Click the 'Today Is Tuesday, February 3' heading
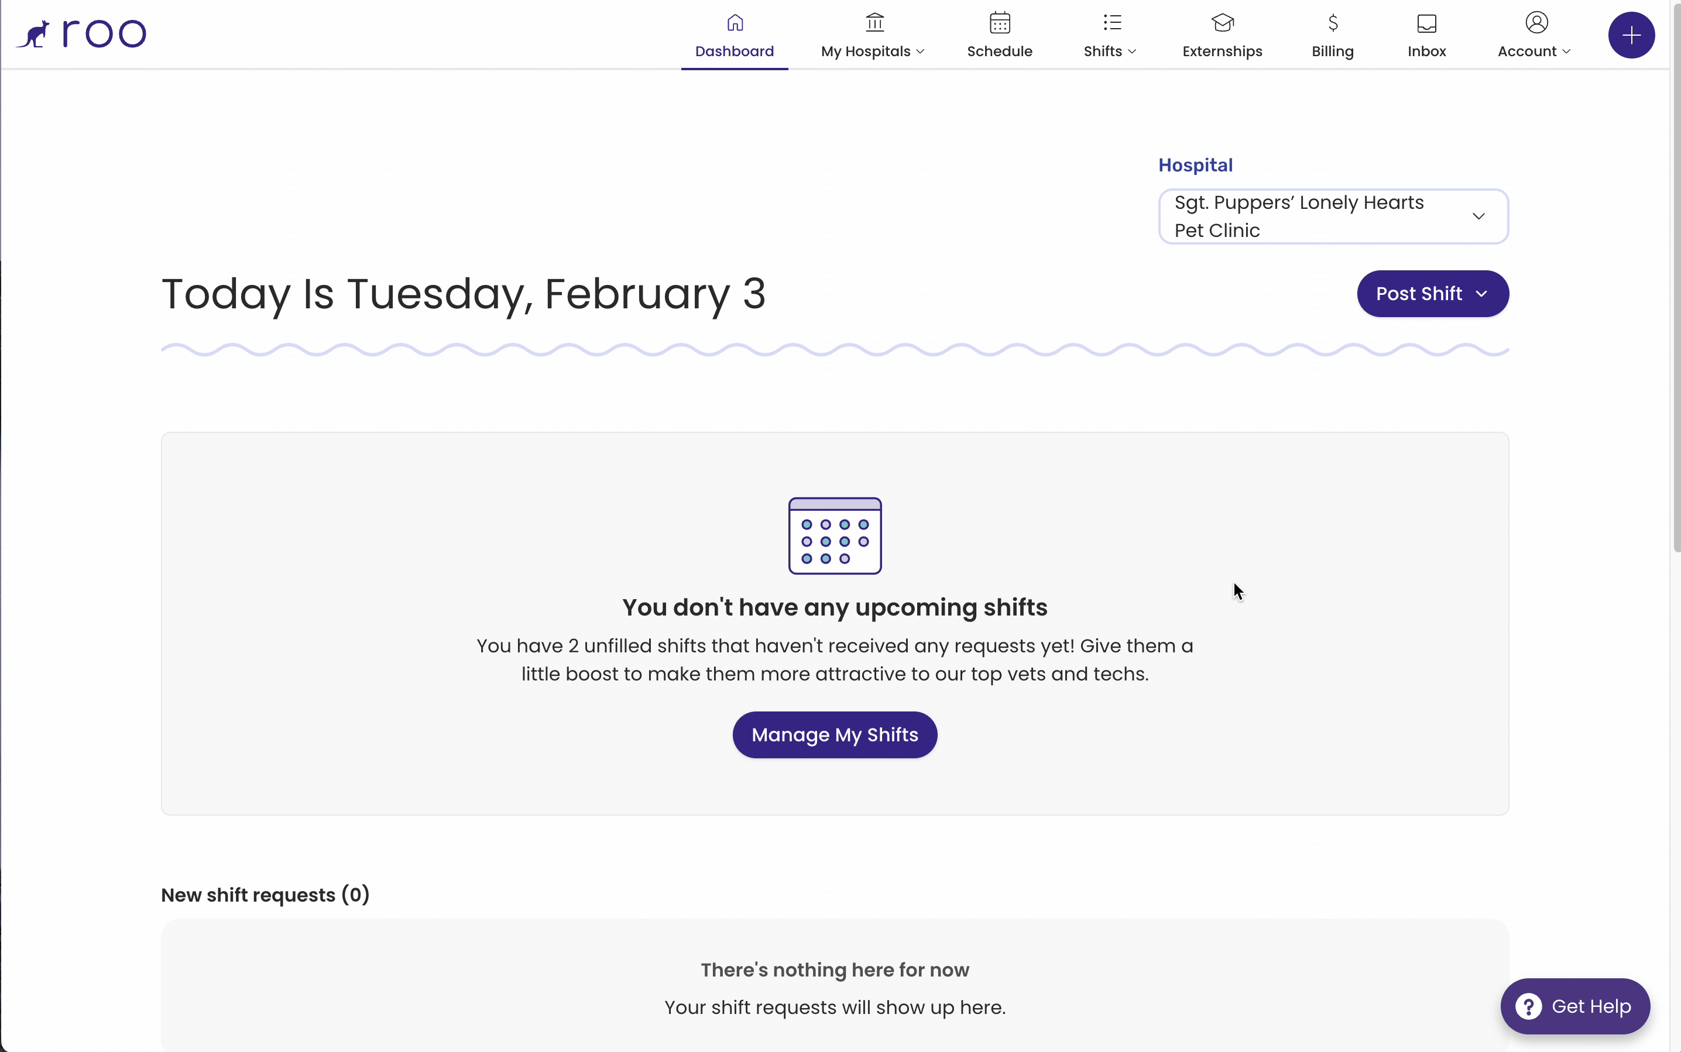Viewport: 1681px width, 1052px height. (x=464, y=294)
